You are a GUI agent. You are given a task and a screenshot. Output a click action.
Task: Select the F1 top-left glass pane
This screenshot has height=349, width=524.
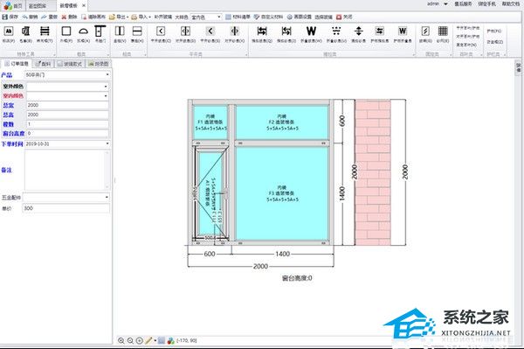click(x=210, y=122)
